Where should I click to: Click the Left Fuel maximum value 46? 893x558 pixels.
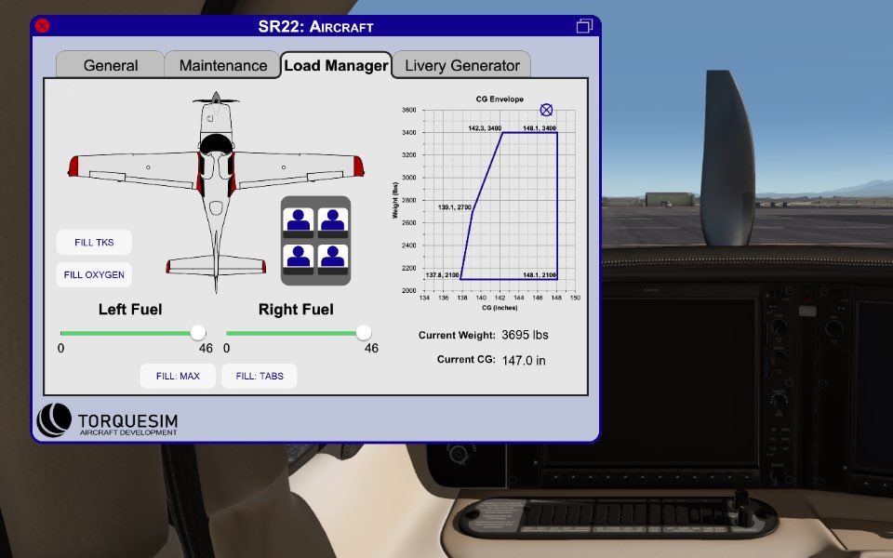tap(206, 348)
